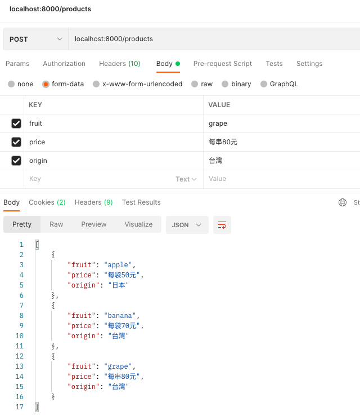Viewport: 360px width, 420px height.
Task: Uncheck the origin row checkbox
Action: [16, 161]
